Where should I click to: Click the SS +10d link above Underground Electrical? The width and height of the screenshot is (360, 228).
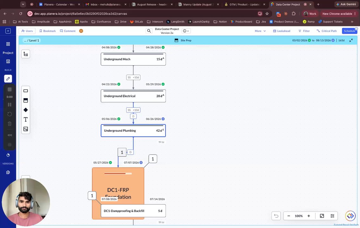pos(133,78)
